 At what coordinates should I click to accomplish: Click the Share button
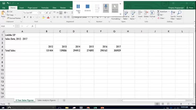pos(190,8)
